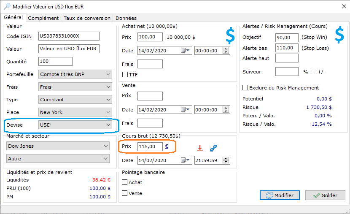
Task: Check Vente in Pointage bancaire
Action: pyautogui.click(x=124, y=193)
